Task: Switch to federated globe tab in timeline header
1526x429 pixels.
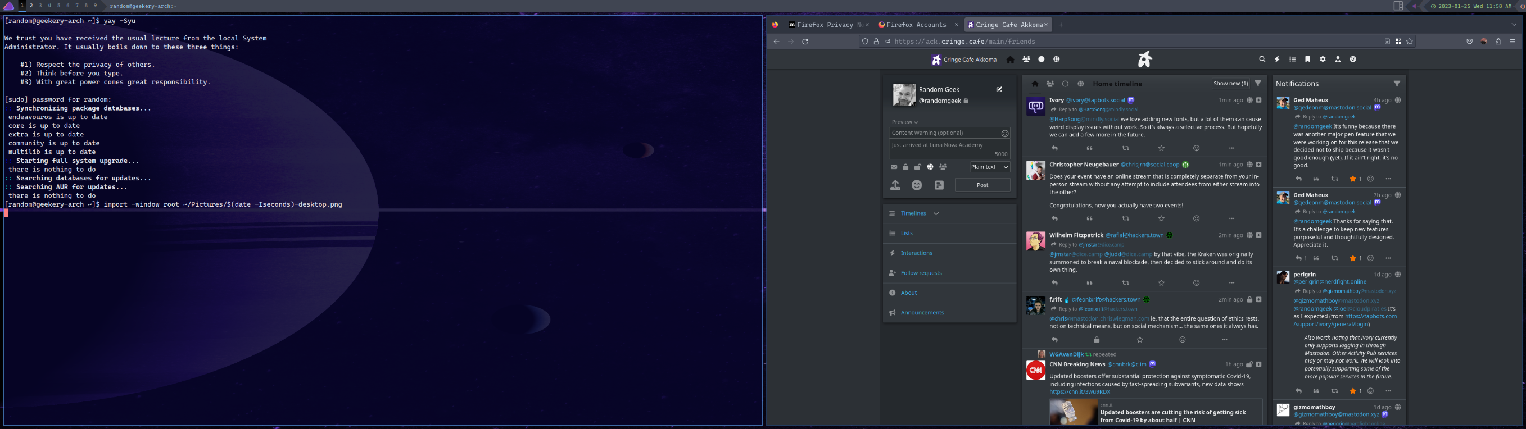Action: click(x=1080, y=84)
